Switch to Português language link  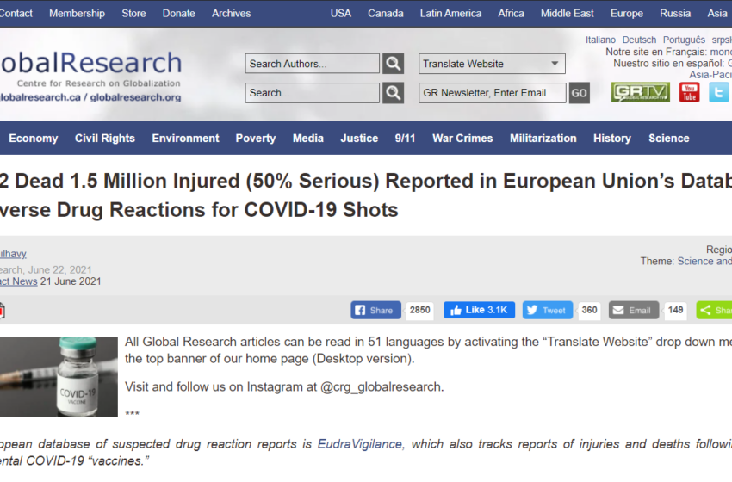tap(684, 40)
